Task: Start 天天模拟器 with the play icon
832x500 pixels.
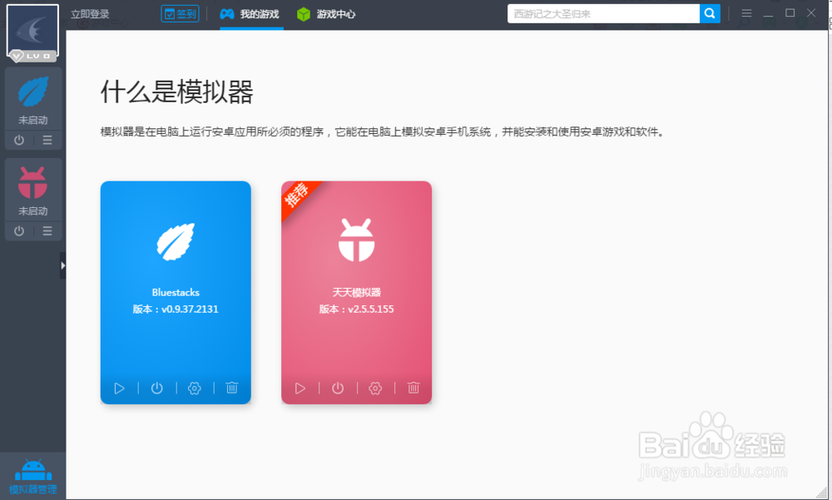Action: 300,389
